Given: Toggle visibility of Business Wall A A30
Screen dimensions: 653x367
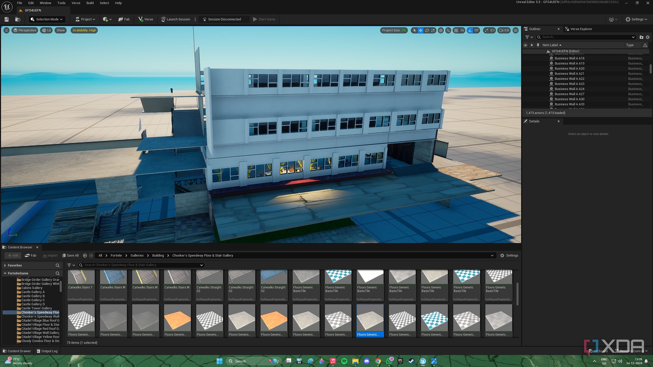Looking at the screenshot, I should (525, 99).
